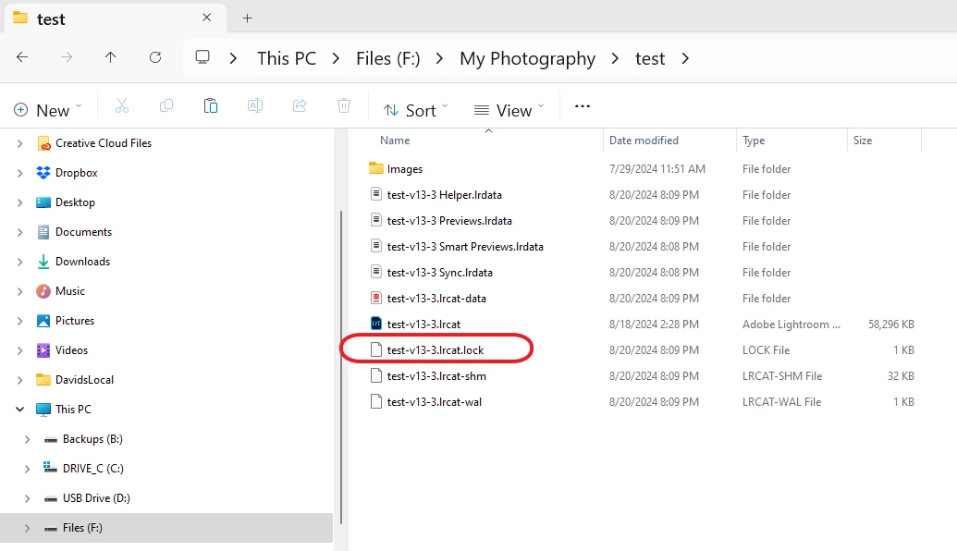This screenshot has width=957, height=551.
Task: Select the test tab
Action: pos(116,18)
